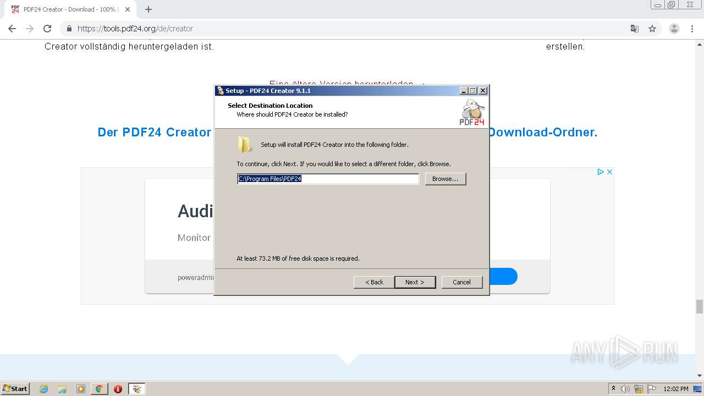704x396 pixels.
Task: Switch to PDF24 setup in the taskbar
Action: (136, 389)
